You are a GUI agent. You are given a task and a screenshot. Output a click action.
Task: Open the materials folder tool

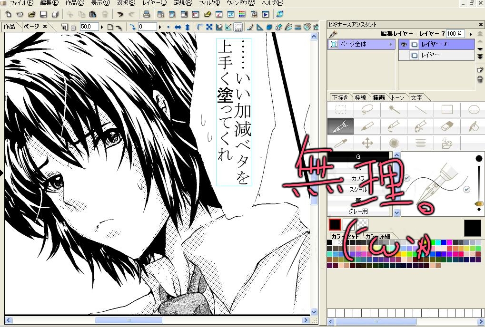[447, 143]
